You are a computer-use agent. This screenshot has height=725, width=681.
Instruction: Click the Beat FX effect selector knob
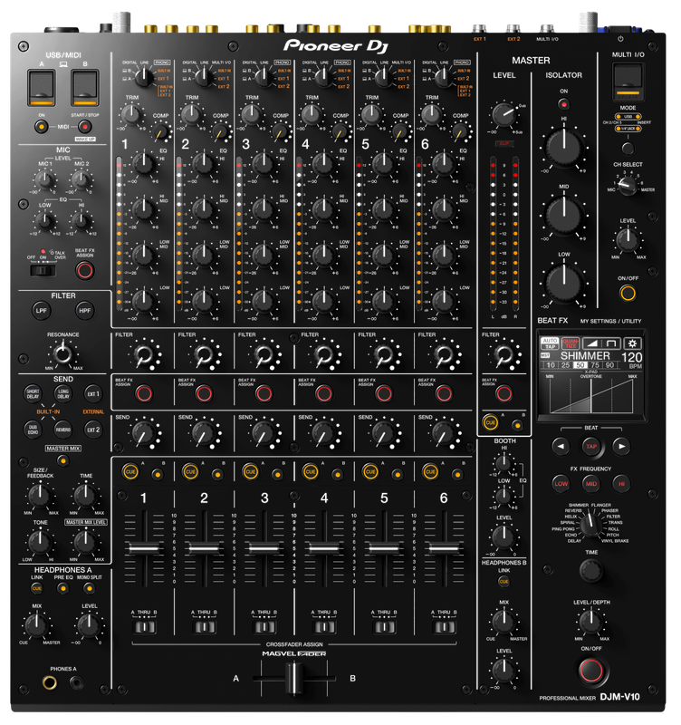590,526
